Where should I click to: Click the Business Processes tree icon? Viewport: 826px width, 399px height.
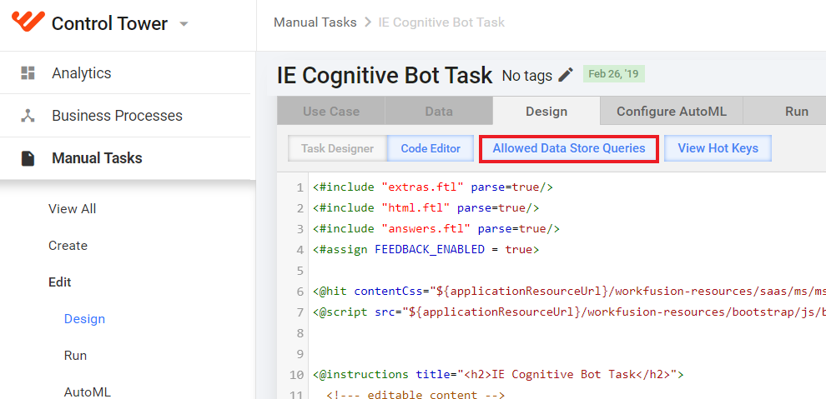pyautogui.click(x=28, y=116)
